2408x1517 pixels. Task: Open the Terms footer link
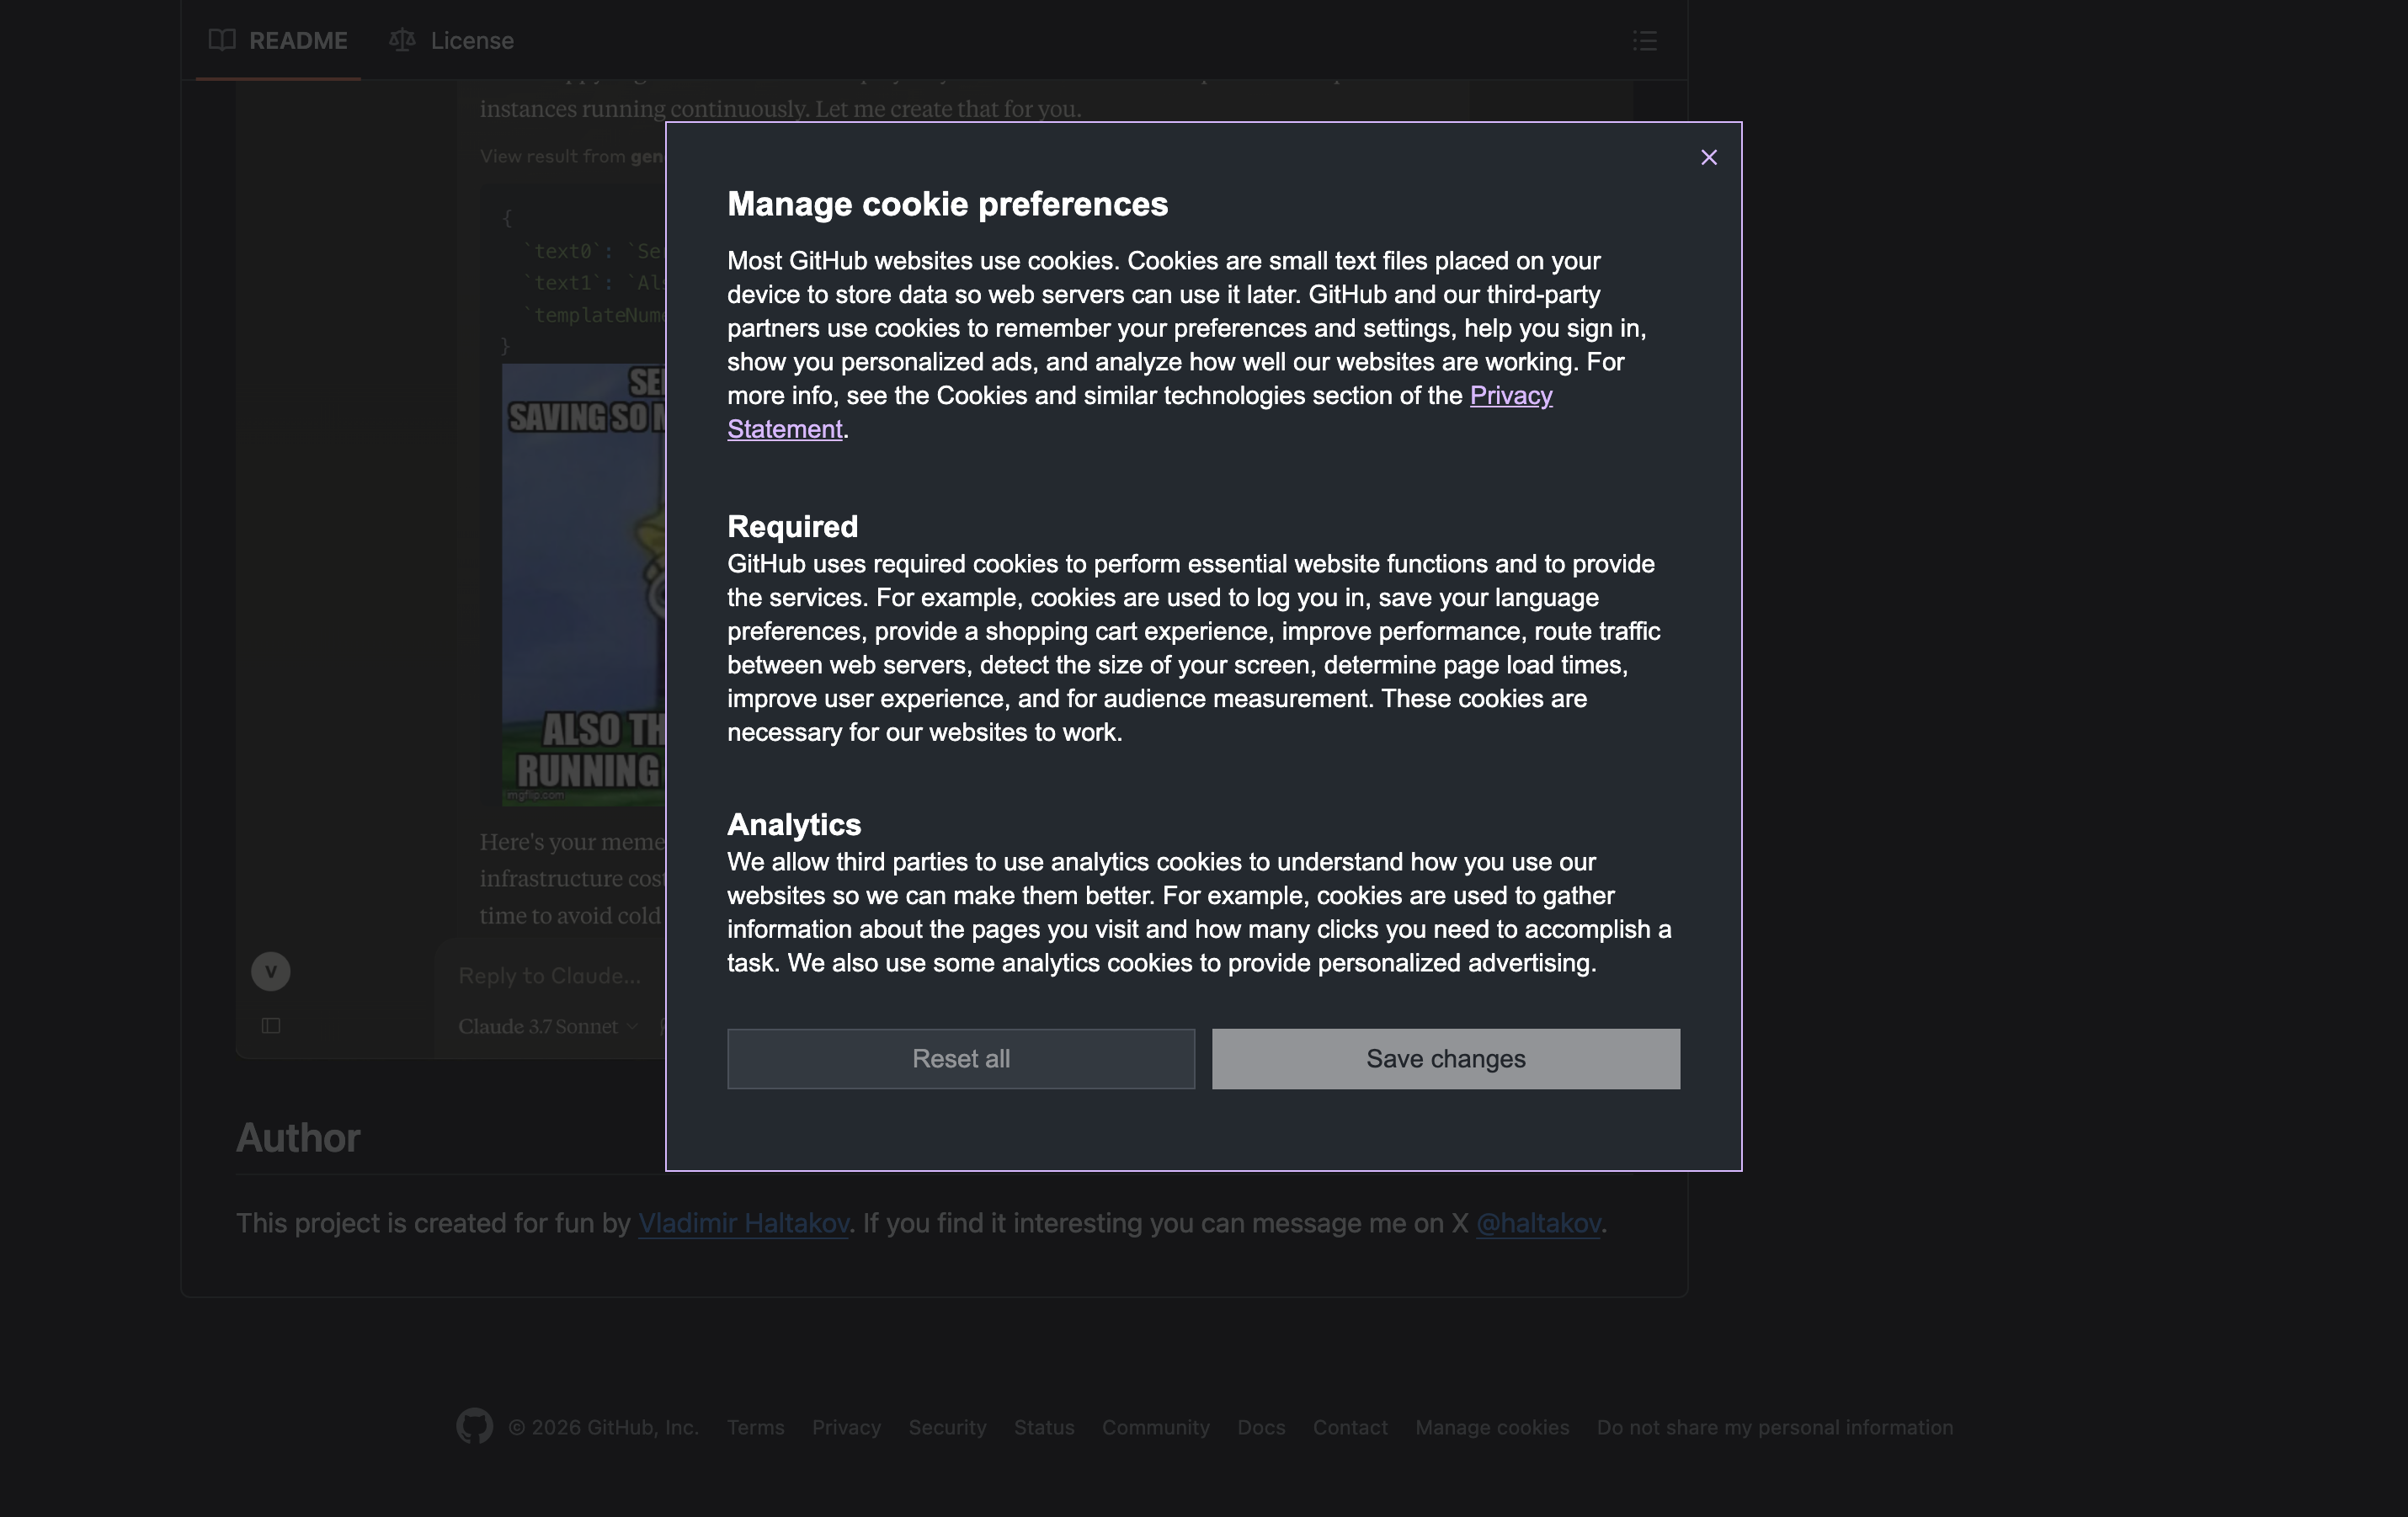tap(755, 1428)
